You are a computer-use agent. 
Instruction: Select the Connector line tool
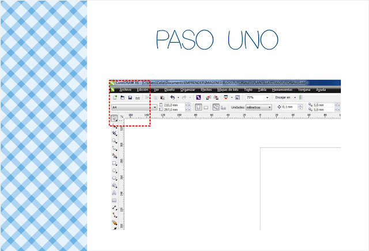click(114, 215)
